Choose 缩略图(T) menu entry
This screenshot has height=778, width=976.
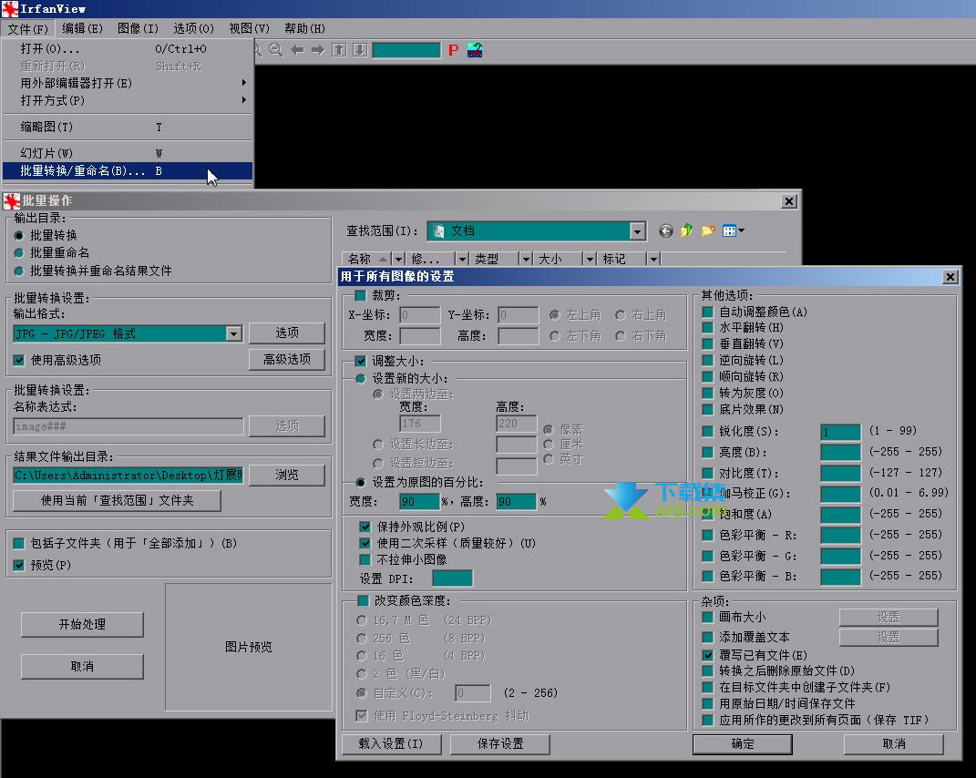point(128,127)
